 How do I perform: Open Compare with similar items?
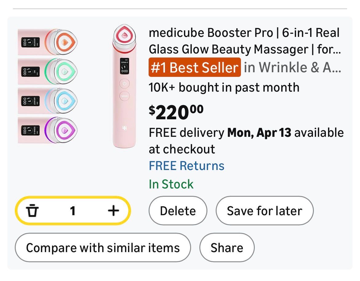103,248
